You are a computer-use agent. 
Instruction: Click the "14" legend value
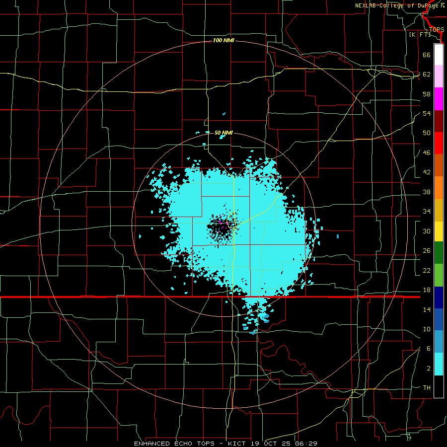[427, 309]
